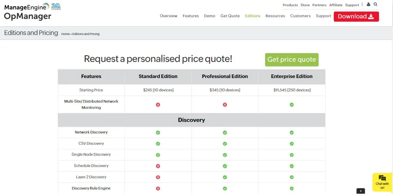
Task: Open the Affiliate link in top bar
Action: [x=336, y=5]
